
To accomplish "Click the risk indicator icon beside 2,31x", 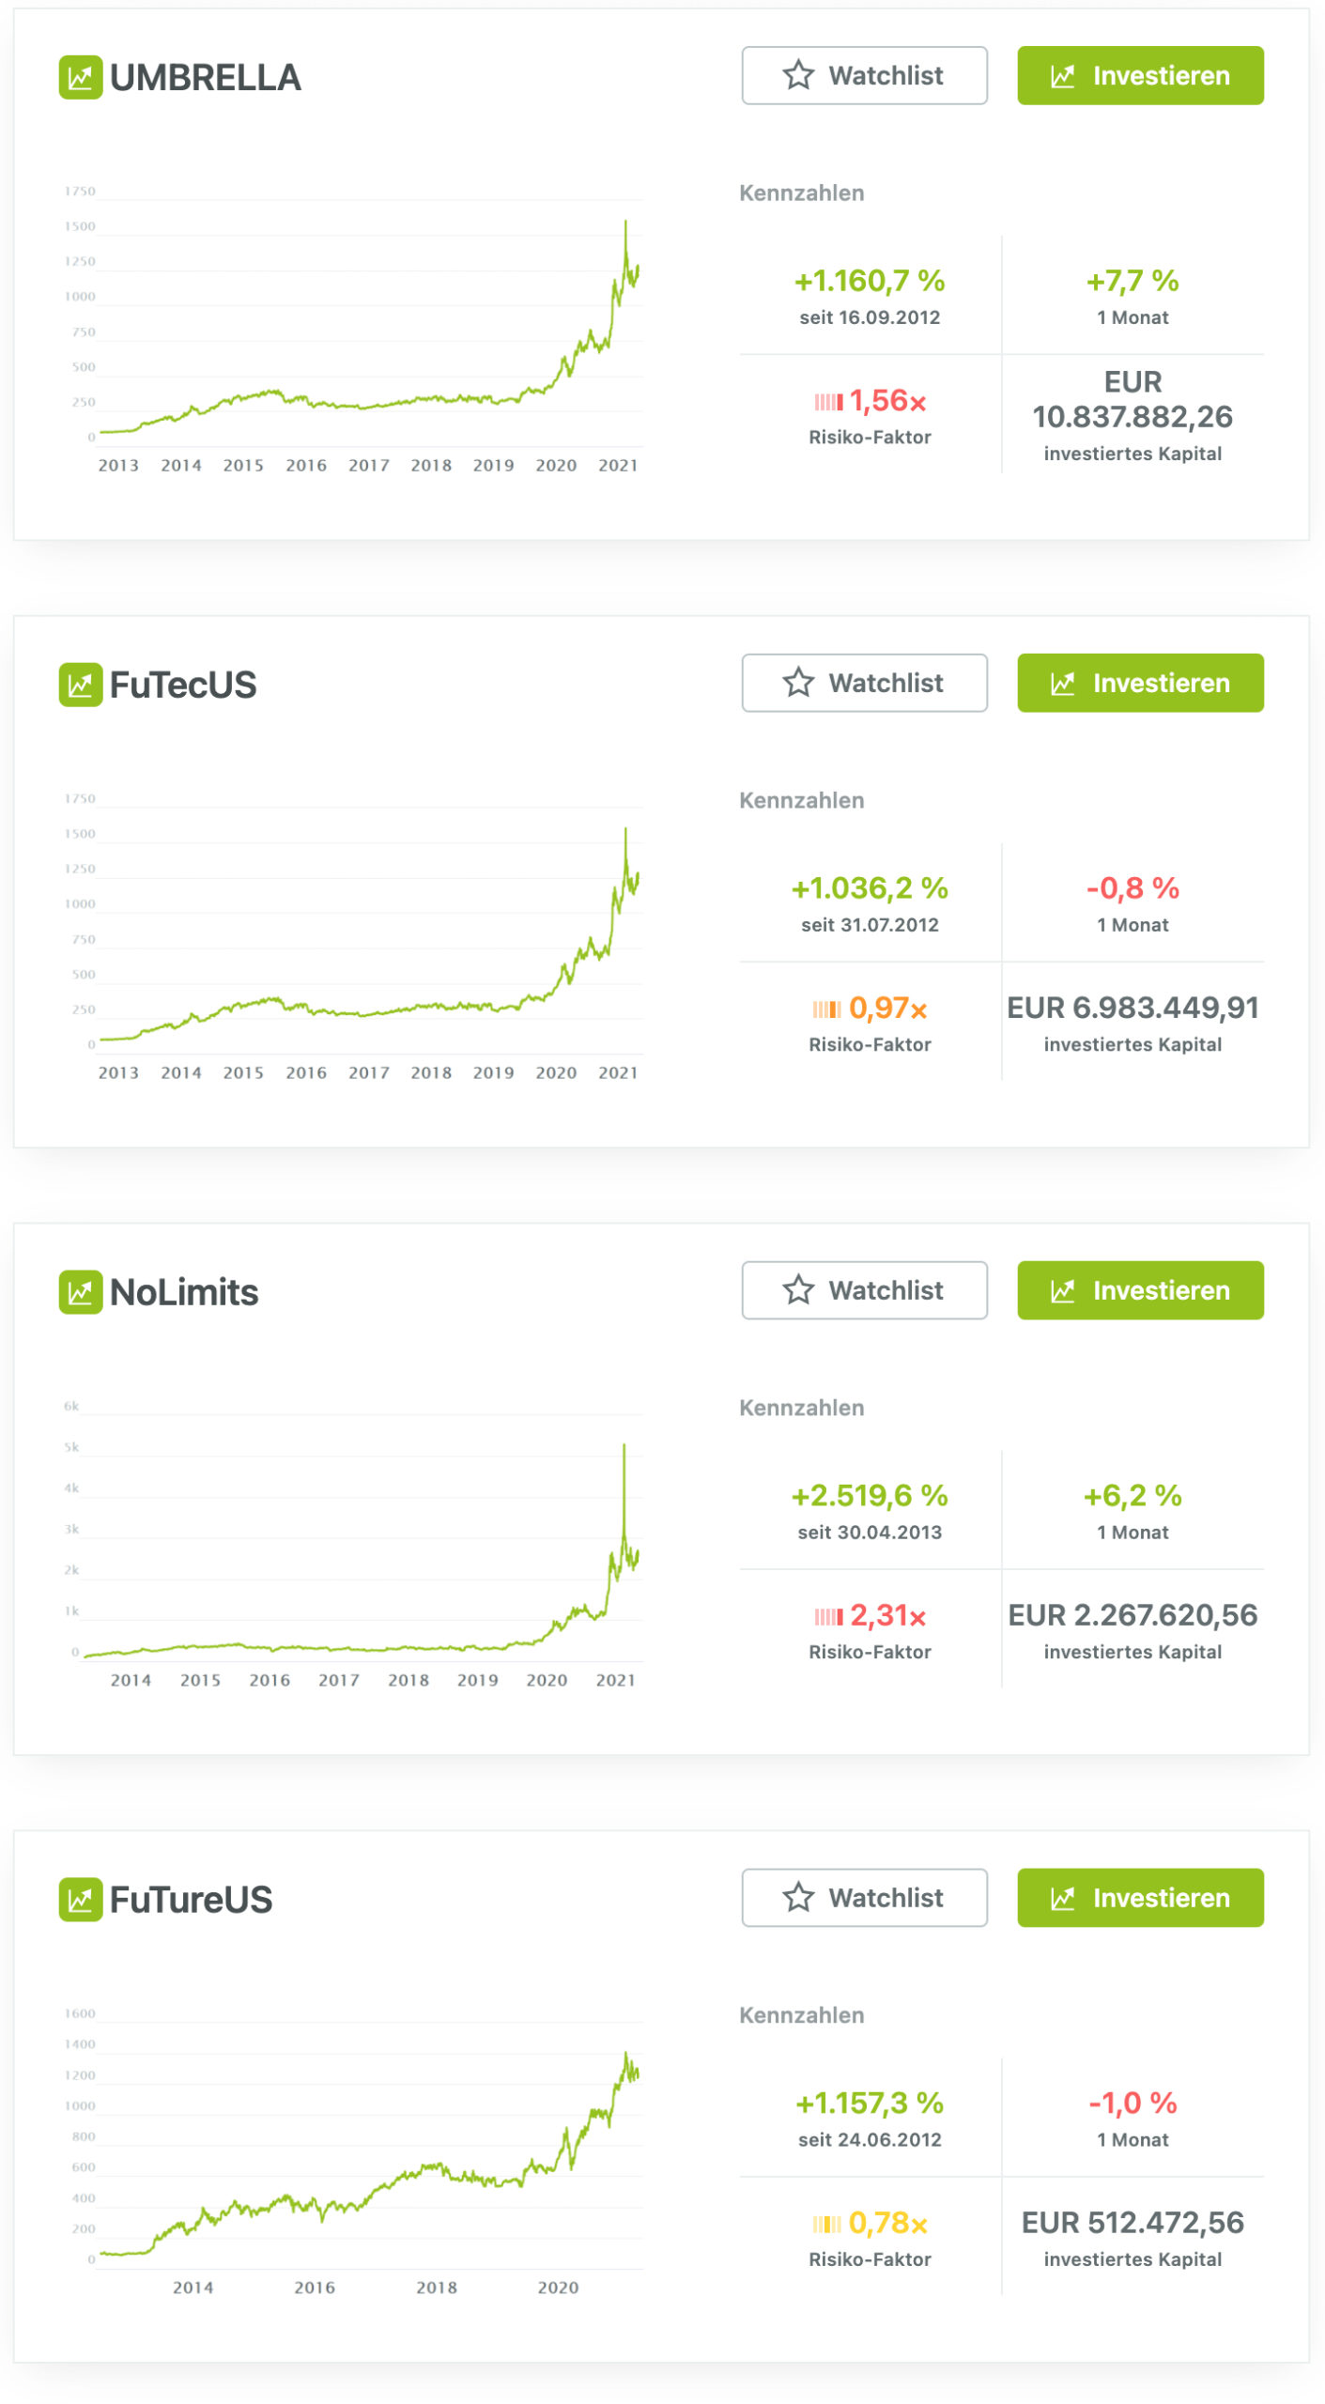I will (x=827, y=1616).
